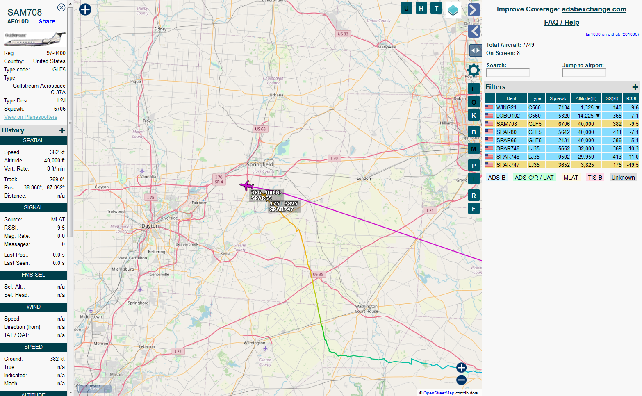This screenshot has height=396, width=642.
Task: Select SPAR80 row in aircraft table
Action: point(562,132)
